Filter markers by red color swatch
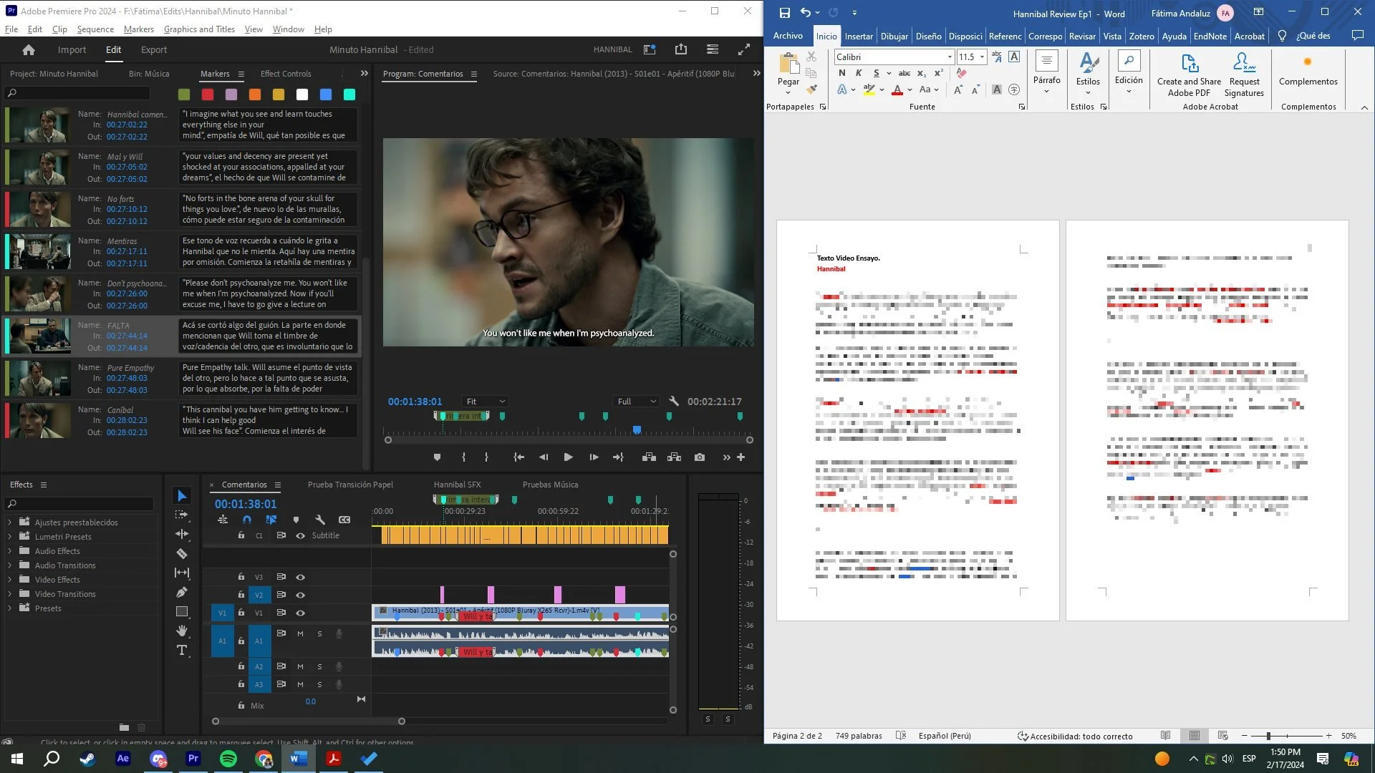 tap(208, 94)
